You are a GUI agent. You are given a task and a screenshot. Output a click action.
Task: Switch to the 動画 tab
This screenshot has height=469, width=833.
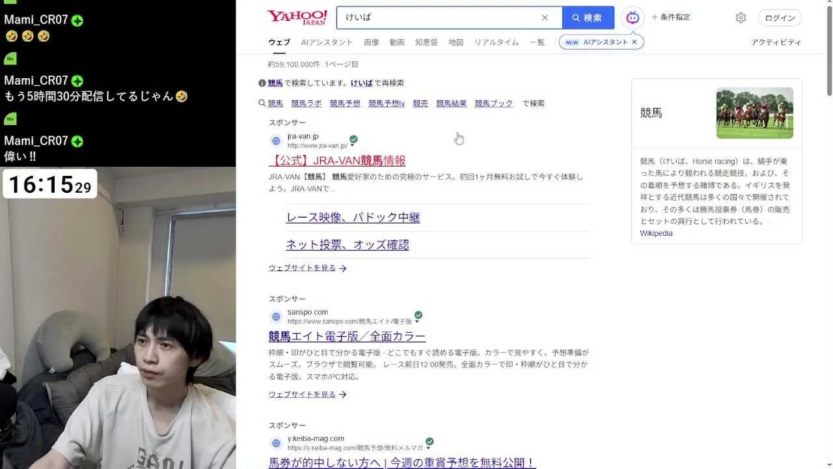click(397, 42)
